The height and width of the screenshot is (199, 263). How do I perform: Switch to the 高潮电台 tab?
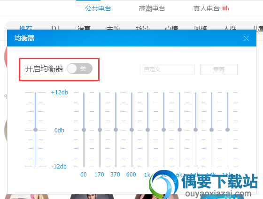click(x=152, y=8)
